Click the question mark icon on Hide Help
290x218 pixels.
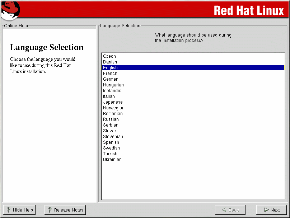(x=9, y=210)
